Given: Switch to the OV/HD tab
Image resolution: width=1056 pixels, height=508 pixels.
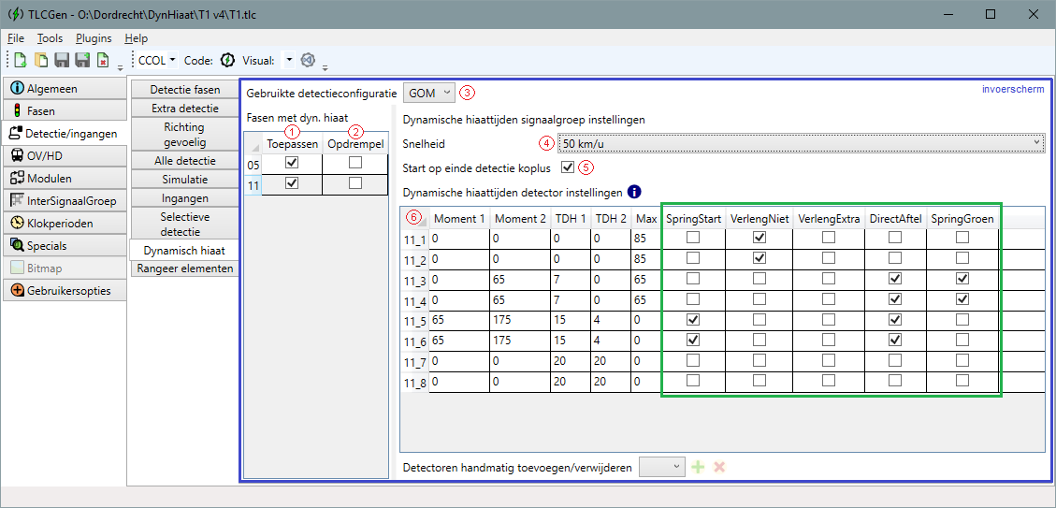Looking at the screenshot, I should click(x=64, y=156).
